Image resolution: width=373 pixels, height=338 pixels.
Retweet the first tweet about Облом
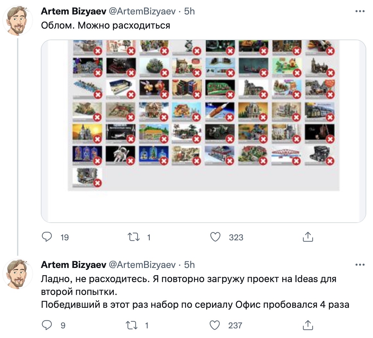[134, 237]
